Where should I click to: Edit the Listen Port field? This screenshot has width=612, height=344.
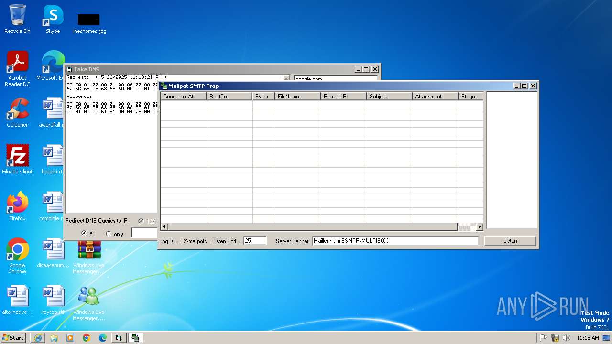[255, 241]
